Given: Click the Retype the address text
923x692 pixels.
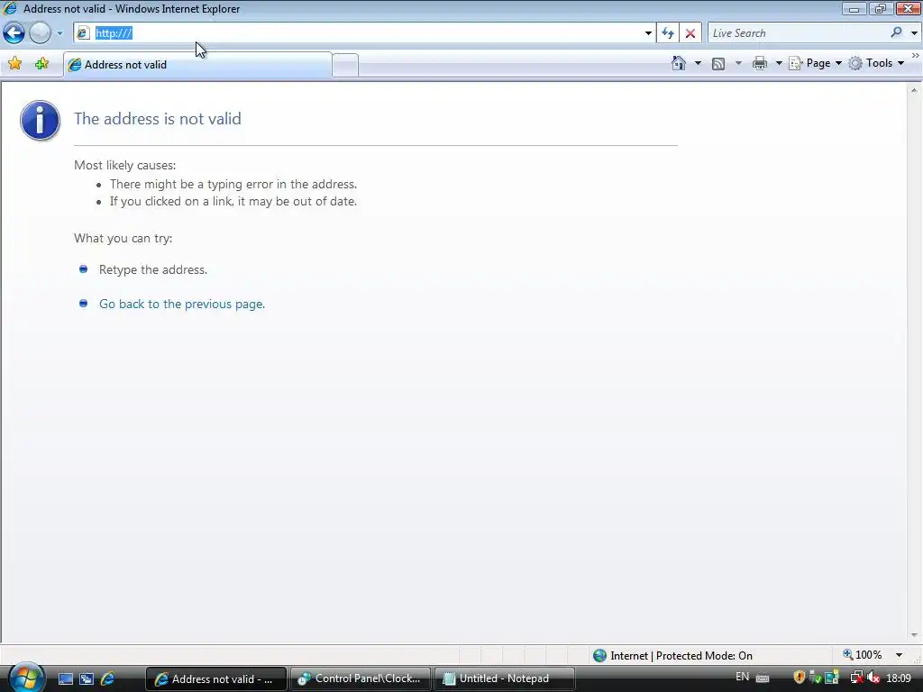Looking at the screenshot, I should click(x=153, y=269).
